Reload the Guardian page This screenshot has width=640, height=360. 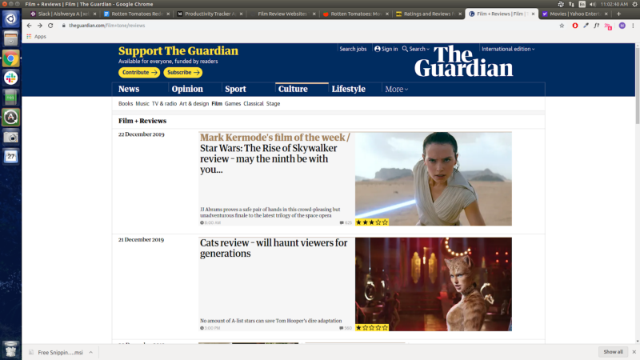50,26
